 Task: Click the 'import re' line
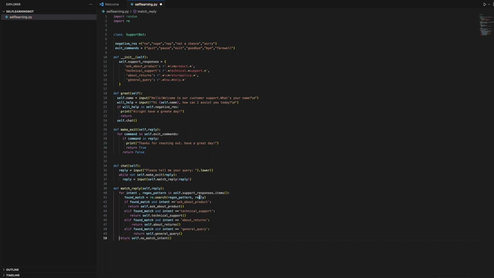[x=122, y=21]
